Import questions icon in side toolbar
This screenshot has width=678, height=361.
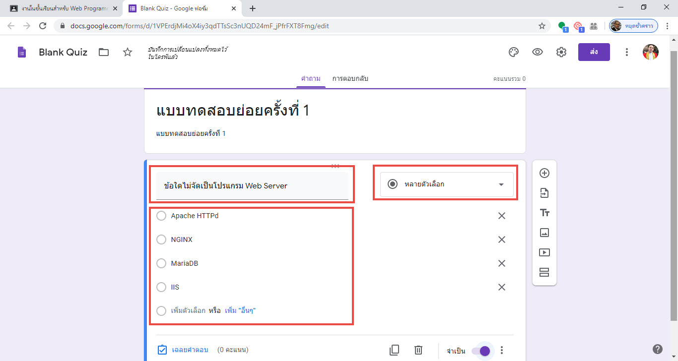pyautogui.click(x=544, y=193)
